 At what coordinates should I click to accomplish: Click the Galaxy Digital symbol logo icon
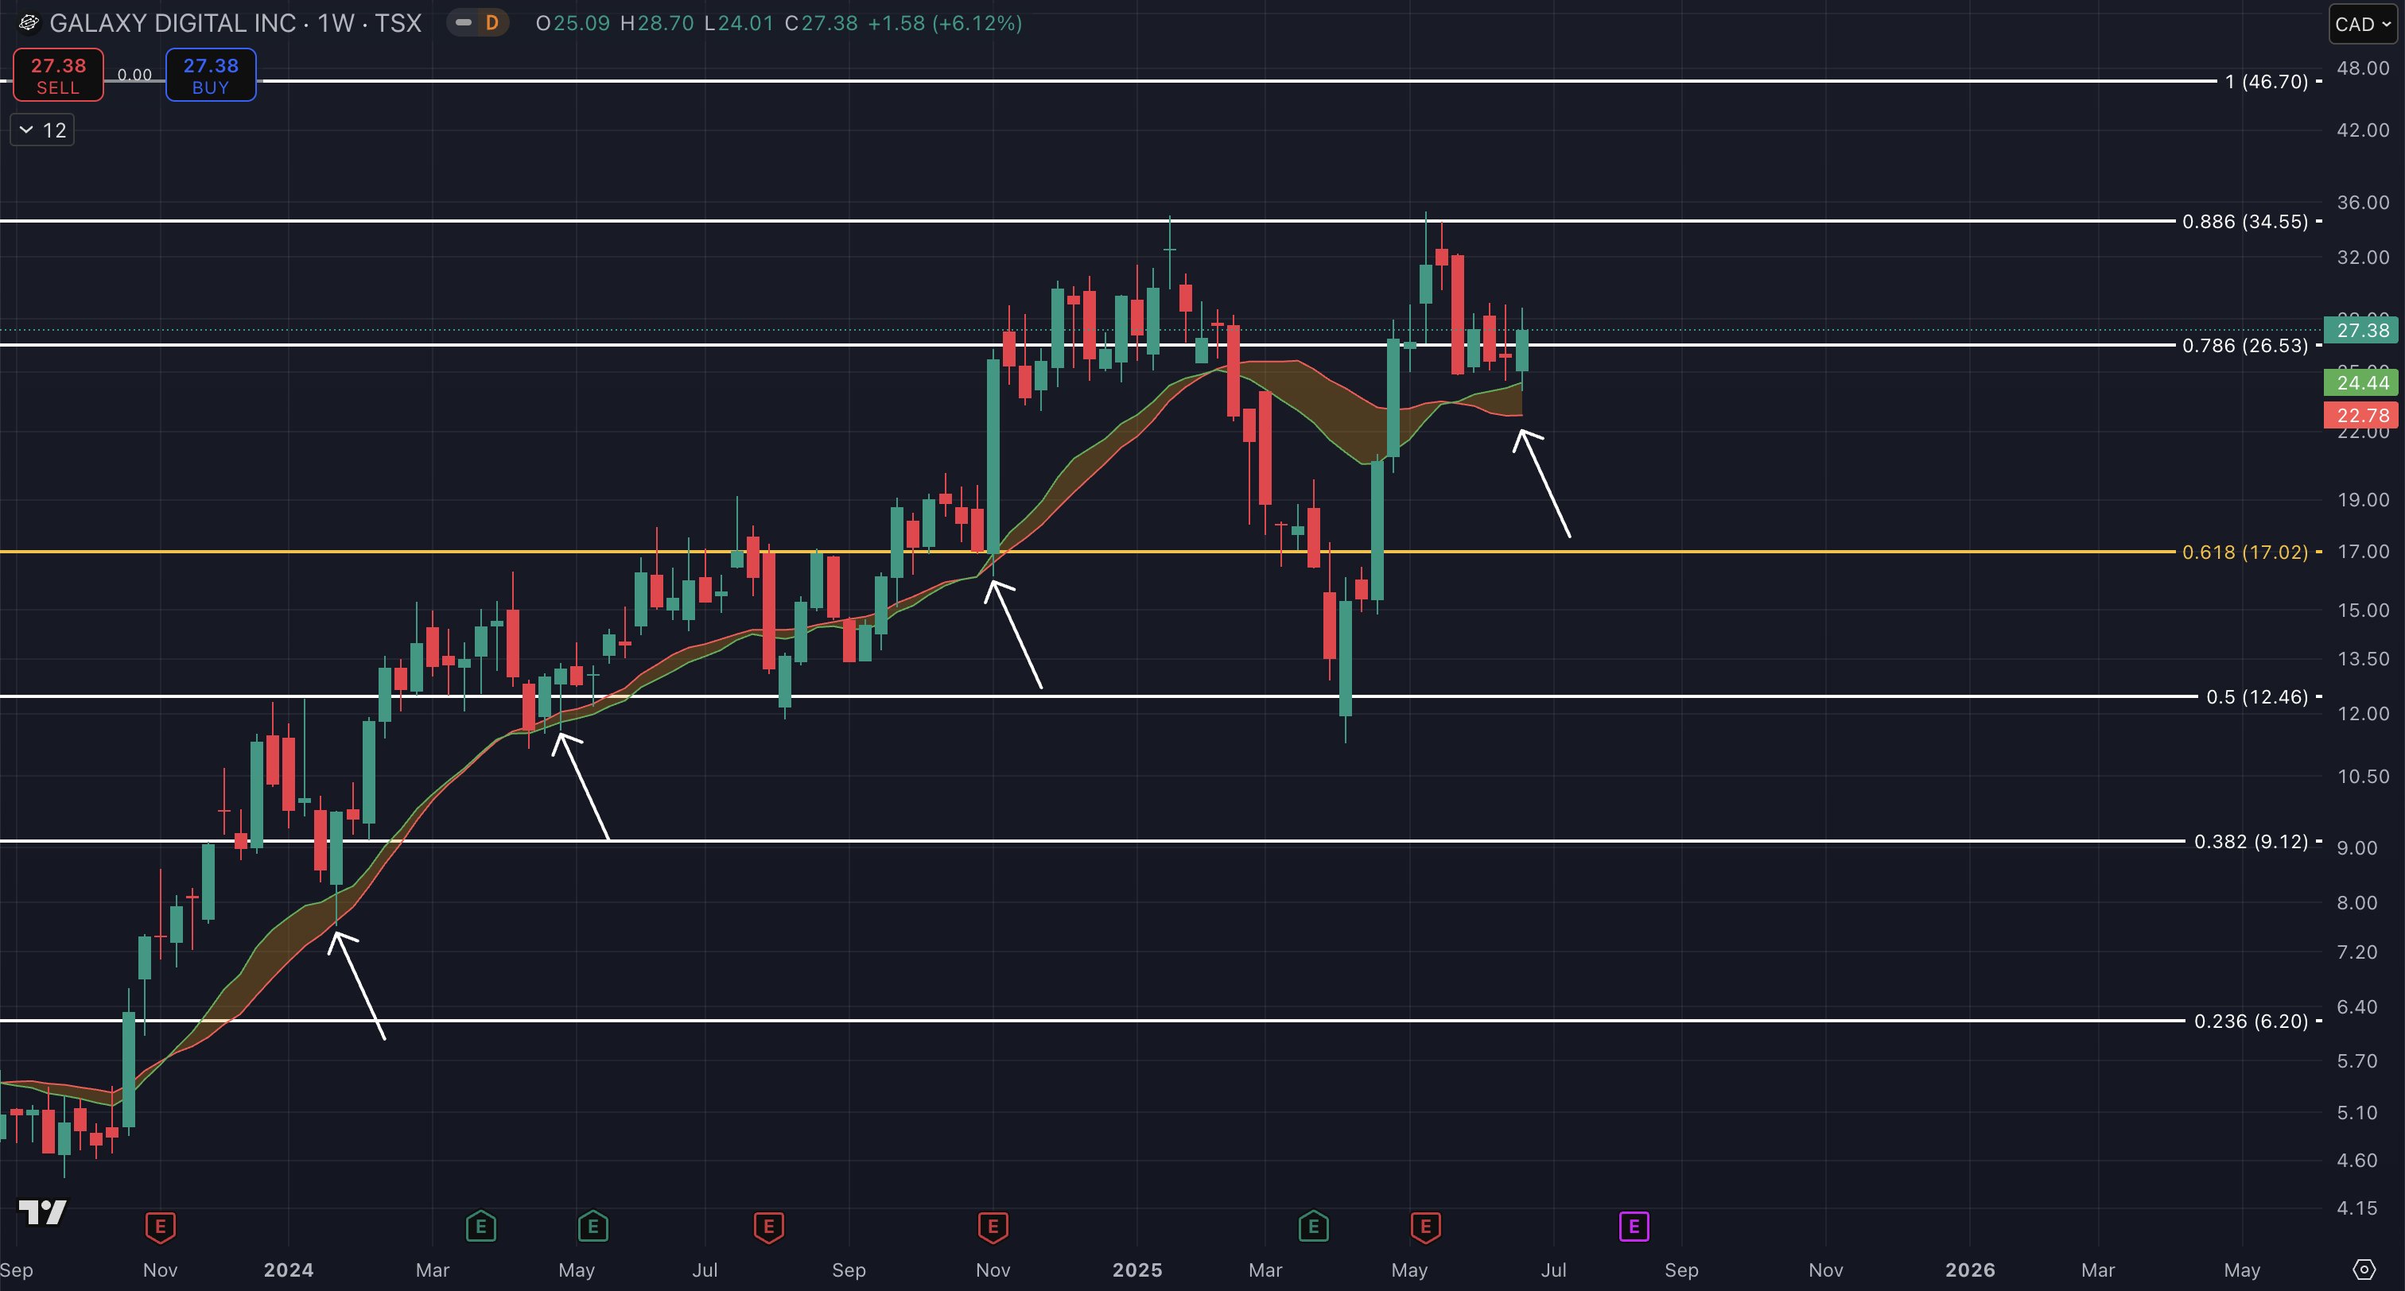(x=28, y=23)
